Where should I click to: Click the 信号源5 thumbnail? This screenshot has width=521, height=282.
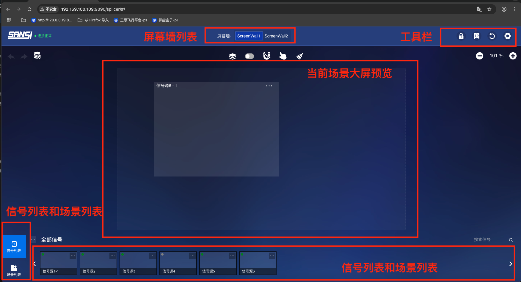pos(218,263)
